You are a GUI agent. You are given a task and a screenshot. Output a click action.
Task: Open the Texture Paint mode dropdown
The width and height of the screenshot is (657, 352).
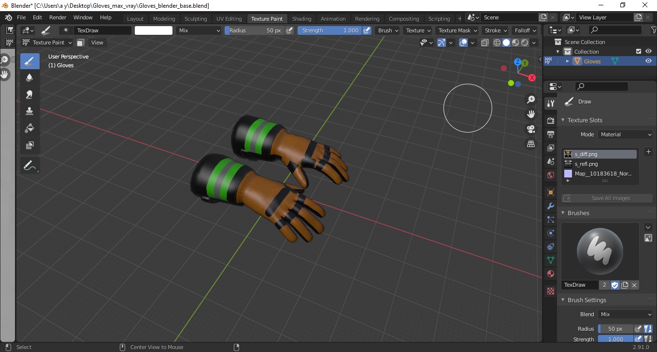47,43
